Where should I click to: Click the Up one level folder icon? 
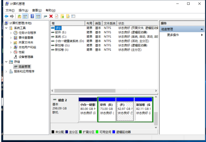19,16
